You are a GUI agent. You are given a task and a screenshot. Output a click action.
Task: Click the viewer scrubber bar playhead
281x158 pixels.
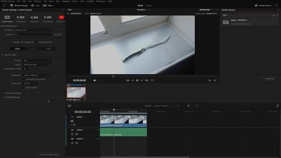pos(113,76)
